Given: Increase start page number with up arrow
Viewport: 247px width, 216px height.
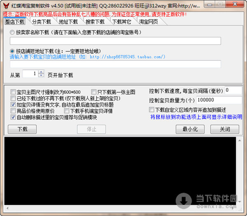Looking at the screenshot, I should tap(41, 72).
